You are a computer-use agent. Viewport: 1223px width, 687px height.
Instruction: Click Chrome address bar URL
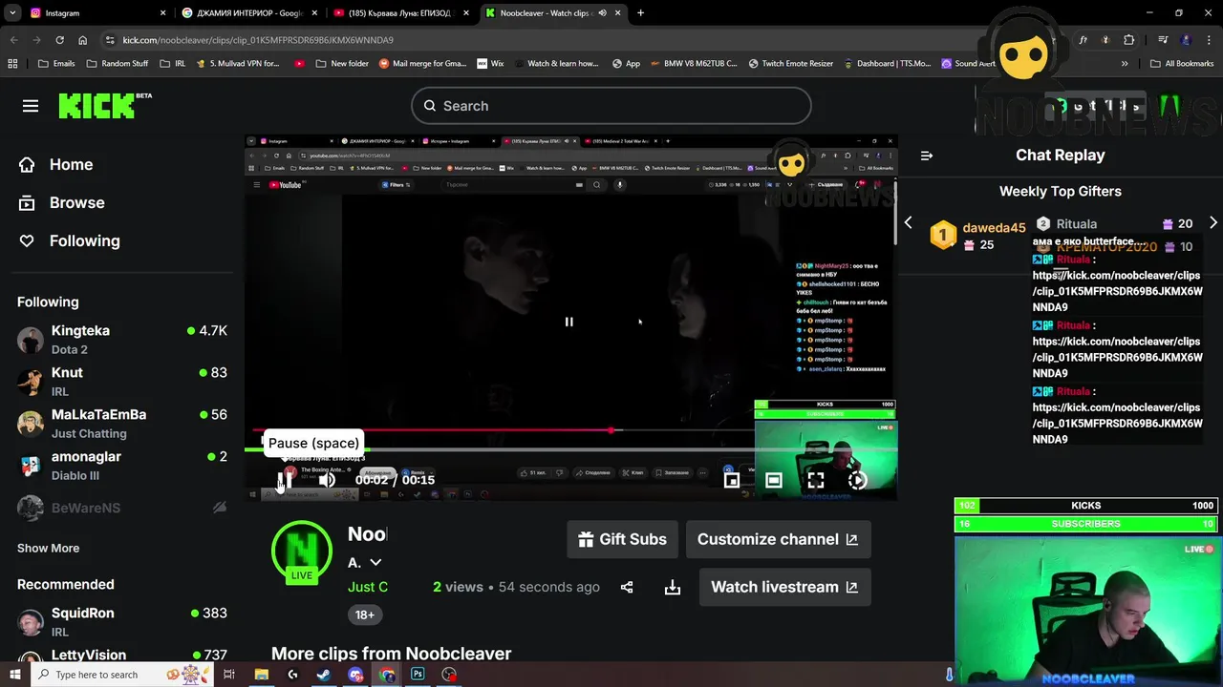258,40
